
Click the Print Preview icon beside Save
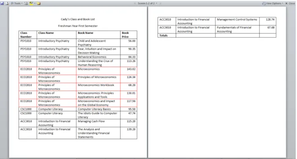click(x=7, y=3)
